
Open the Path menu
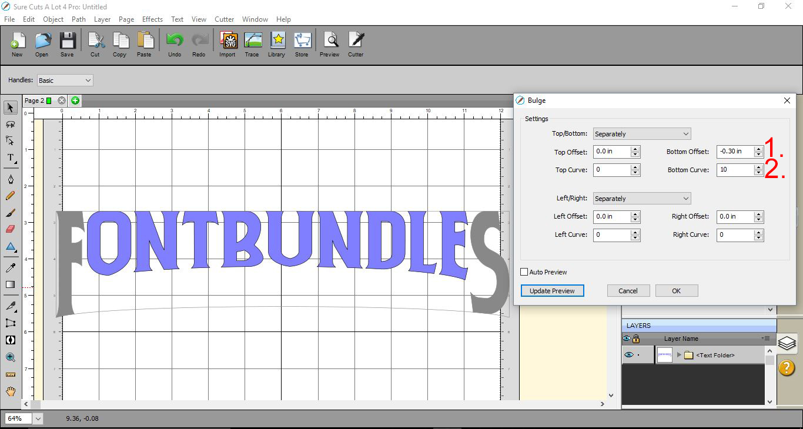79,19
